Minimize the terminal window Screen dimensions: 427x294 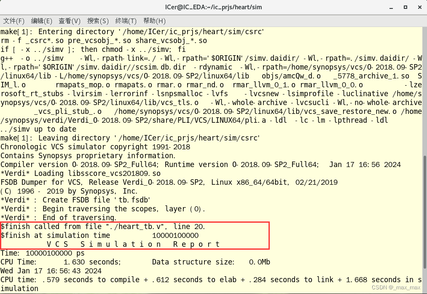click(x=391, y=7)
